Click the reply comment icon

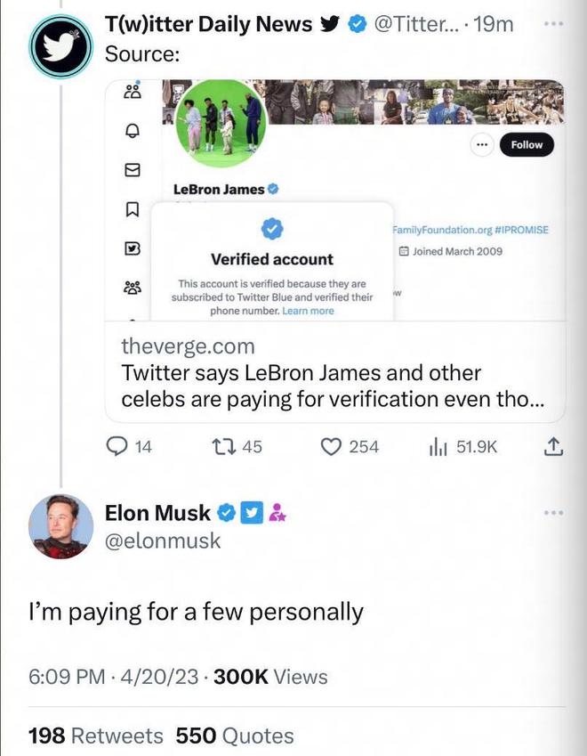click(x=118, y=446)
